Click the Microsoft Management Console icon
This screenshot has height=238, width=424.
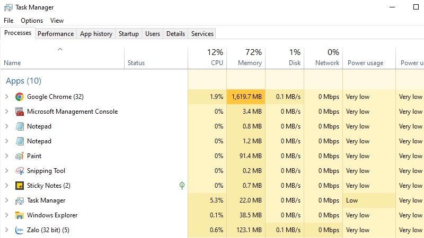pos(20,112)
